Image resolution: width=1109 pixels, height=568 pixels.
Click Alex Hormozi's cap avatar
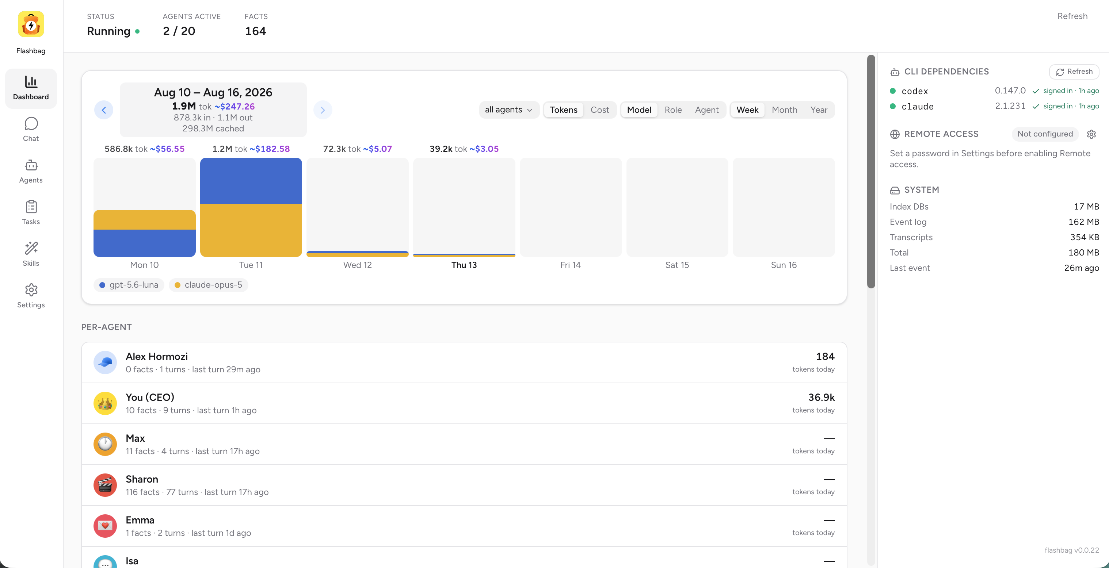coord(105,362)
